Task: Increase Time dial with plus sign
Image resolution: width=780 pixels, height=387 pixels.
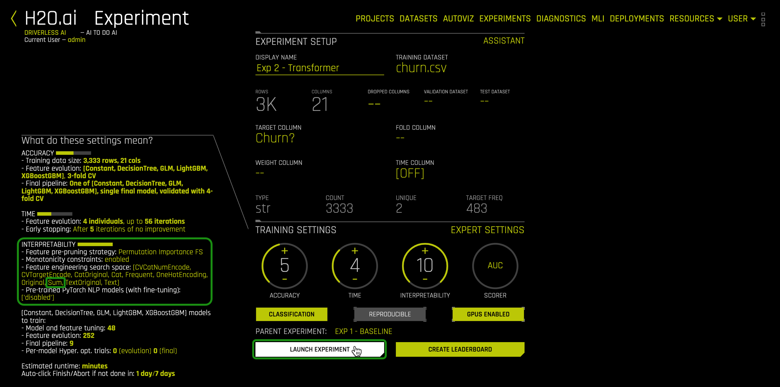Action: 355,251
